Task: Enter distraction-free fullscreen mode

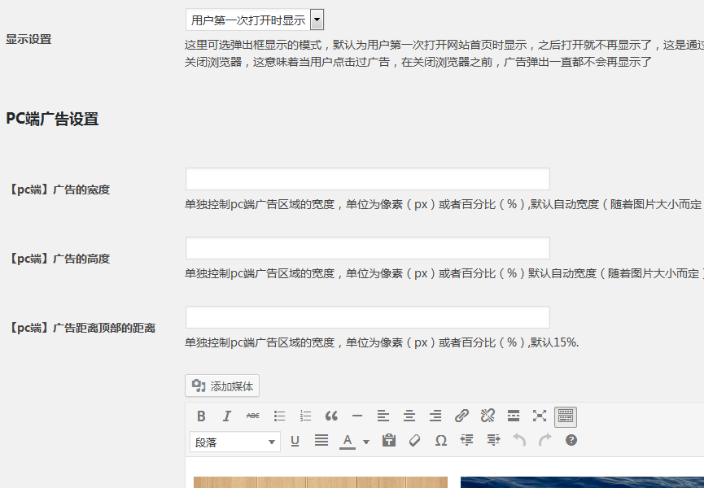Action: (x=540, y=416)
